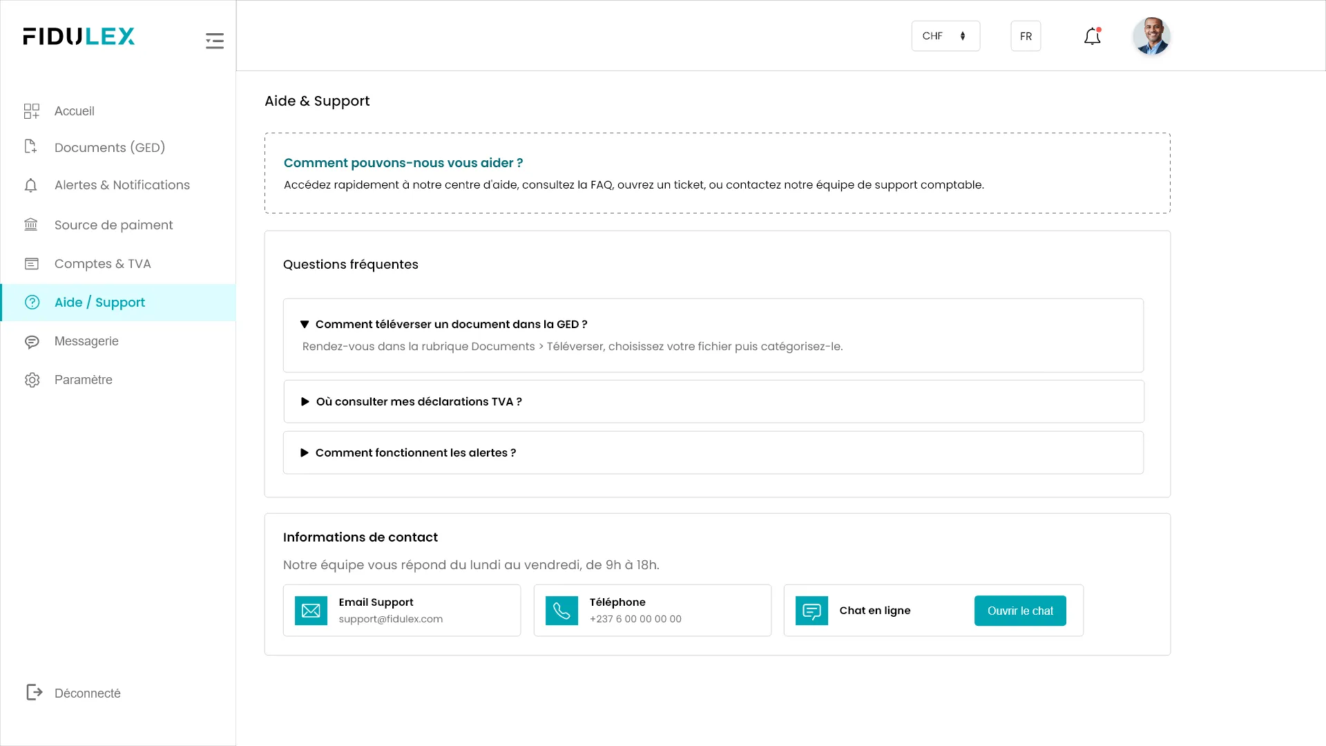Click the Paramètre gear icon
1326x746 pixels.
click(32, 380)
